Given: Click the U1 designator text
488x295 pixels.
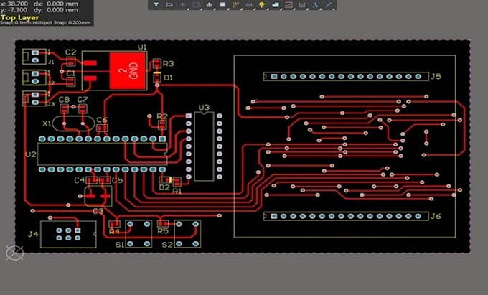Looking at the screenshot, I should [142, 47].
